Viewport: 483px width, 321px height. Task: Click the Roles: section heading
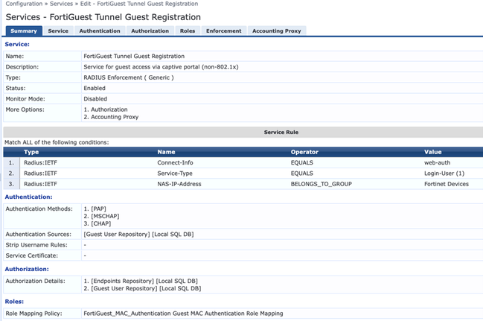click(14, 302)
